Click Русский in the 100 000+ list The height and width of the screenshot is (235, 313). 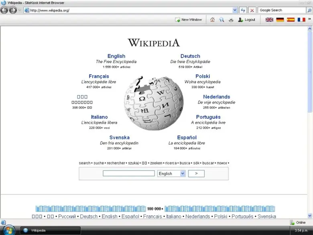point(67,217)
